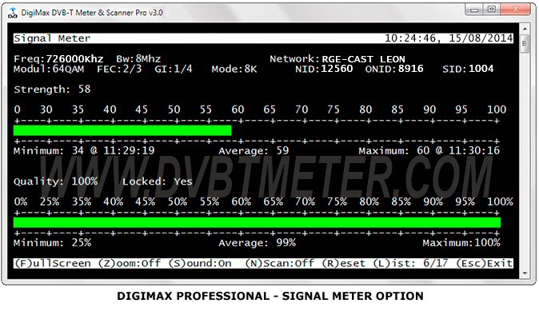
Task: Toggle the (Z)oom:Off option
Action: click(130, 264)
